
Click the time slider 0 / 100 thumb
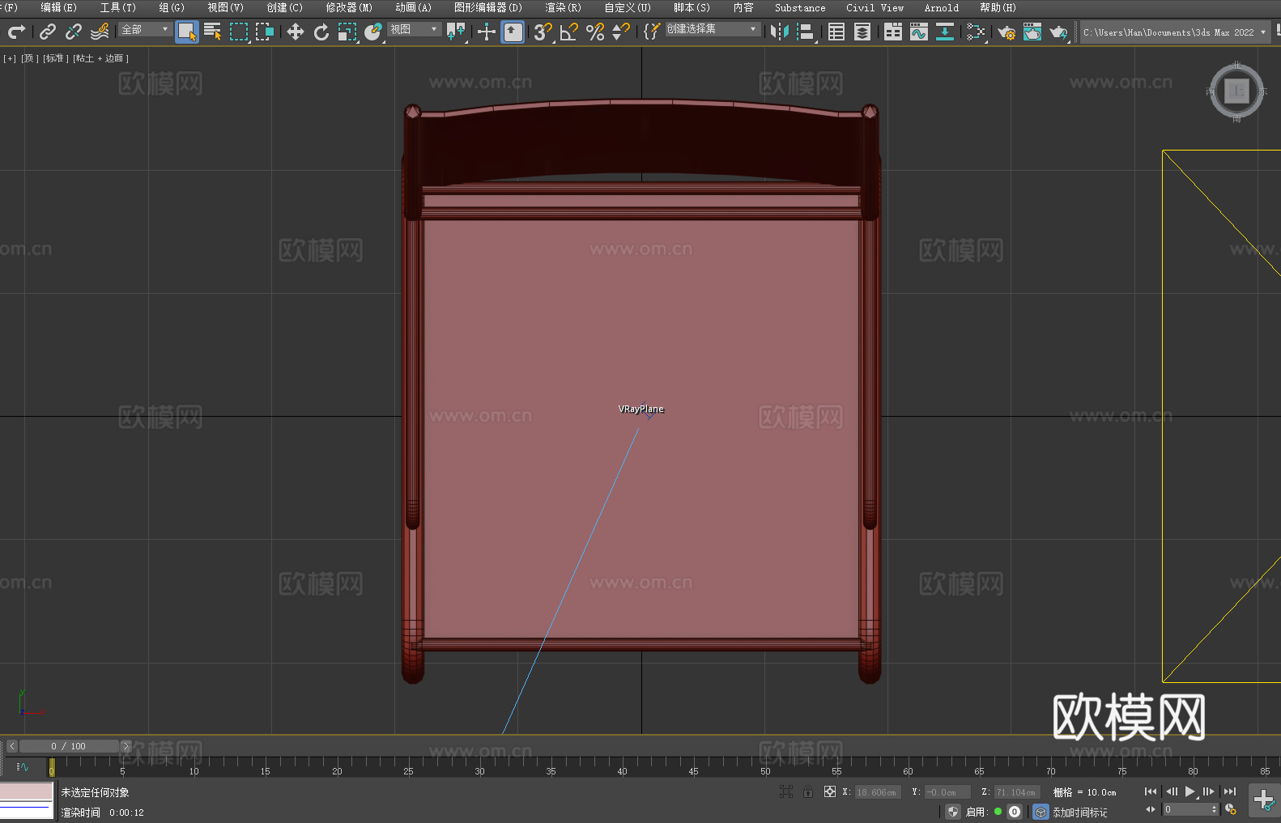tap(69, 746)
